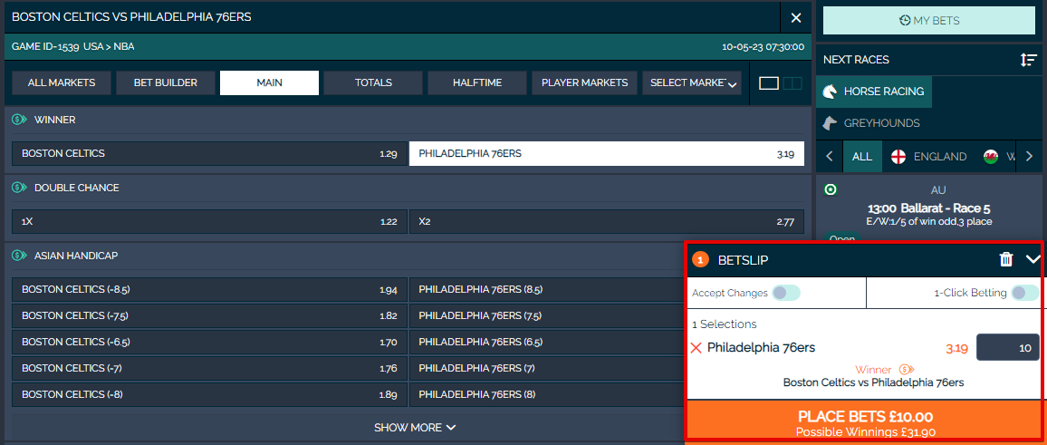Screen dimensions: 1047x445
Task: Click the left arrow in country filter
Action: point(830,157)
